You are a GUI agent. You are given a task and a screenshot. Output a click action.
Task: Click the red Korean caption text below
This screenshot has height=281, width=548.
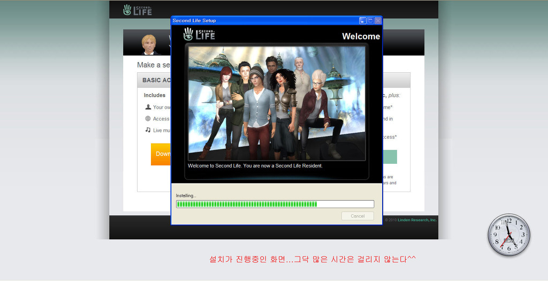pyautogui.click(x=313, y=259)
